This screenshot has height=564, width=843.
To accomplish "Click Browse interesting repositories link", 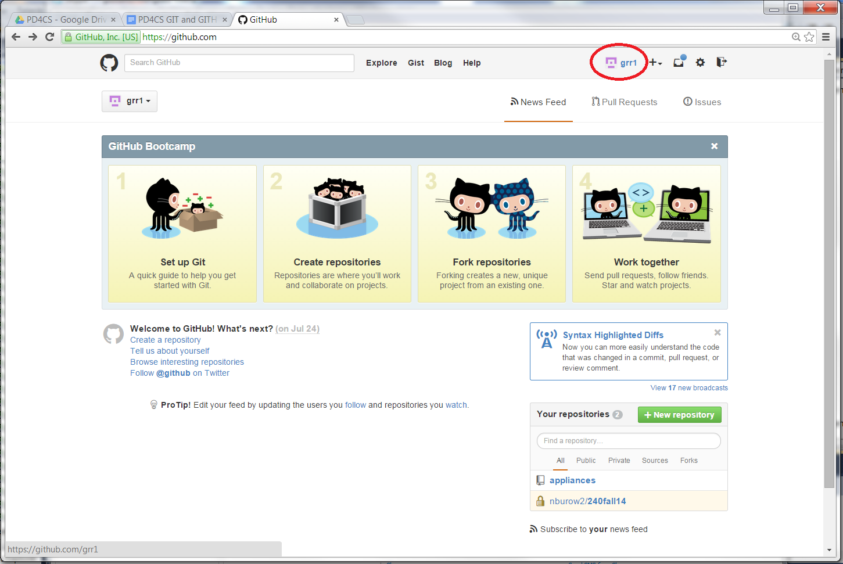I will pos(187,362).
